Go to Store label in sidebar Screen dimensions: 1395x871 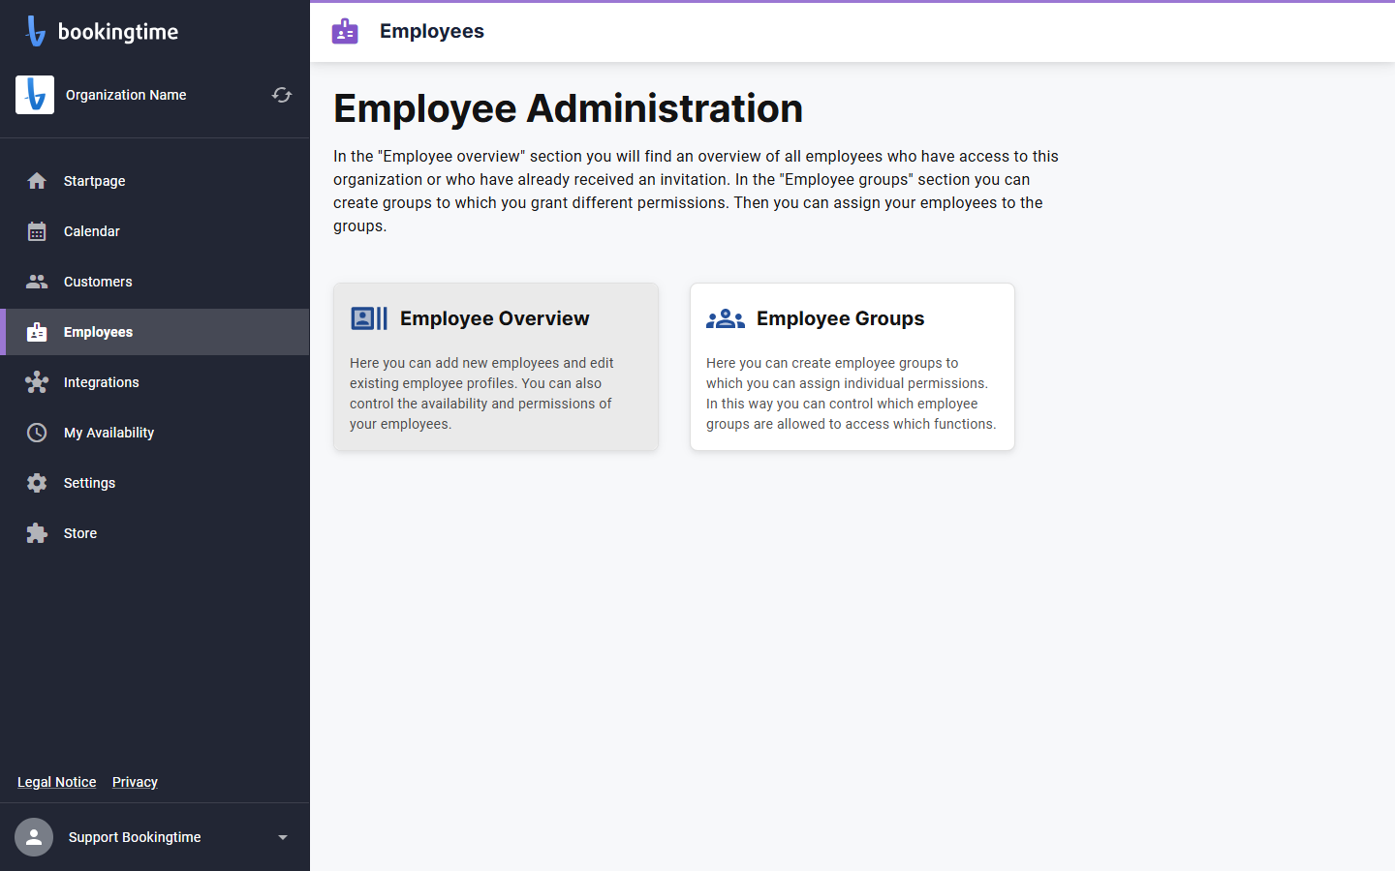tap(80, 533)
